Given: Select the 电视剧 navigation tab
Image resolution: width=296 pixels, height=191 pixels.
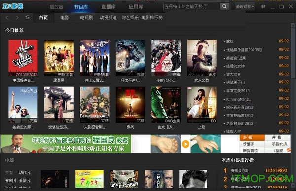Looking at the screenshot, I should [x=86, y=18].
